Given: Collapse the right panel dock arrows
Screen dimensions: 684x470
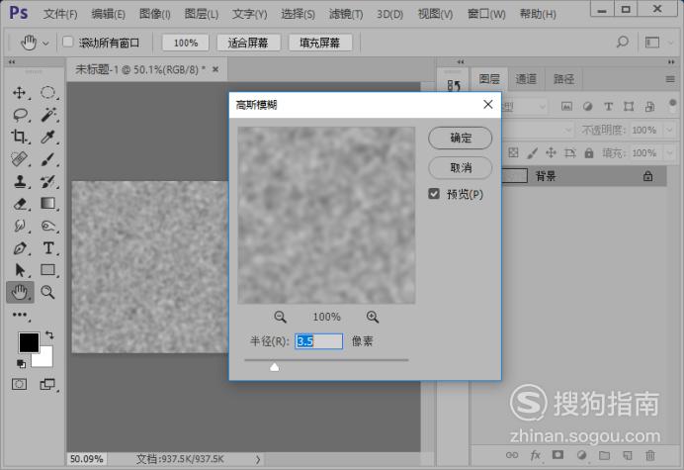Looking at the screenshot, I should coord(671,61).
